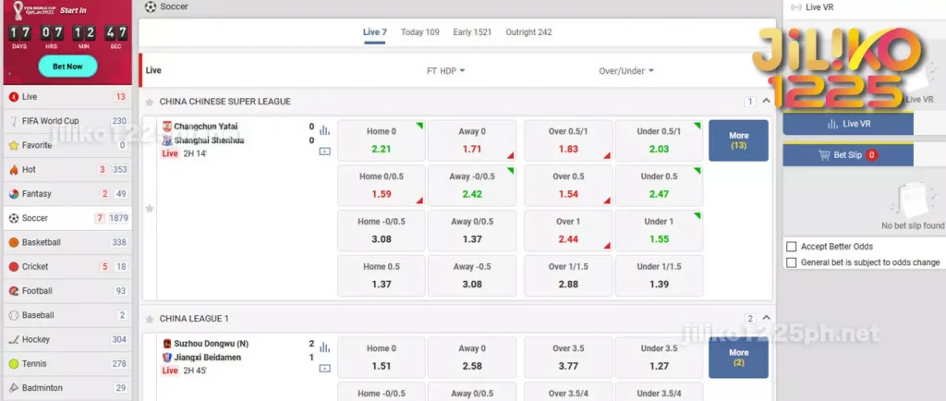Screen dimensions: 946x401
Task: View statistics chart for Suzhou Dongwu match
Action: (x=324, y=346)
